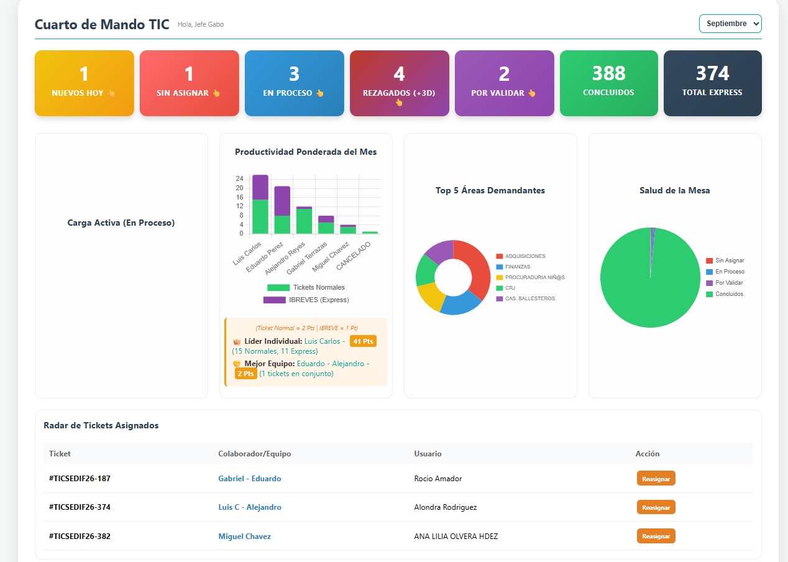
Task: Open the Septiembre month dropdown
Action: click(x=730, y=24)
